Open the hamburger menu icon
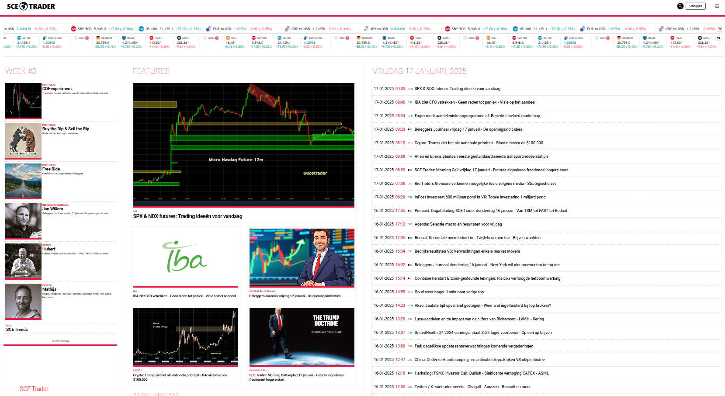Screen dimensions: 725x396 tap(717, 6)
